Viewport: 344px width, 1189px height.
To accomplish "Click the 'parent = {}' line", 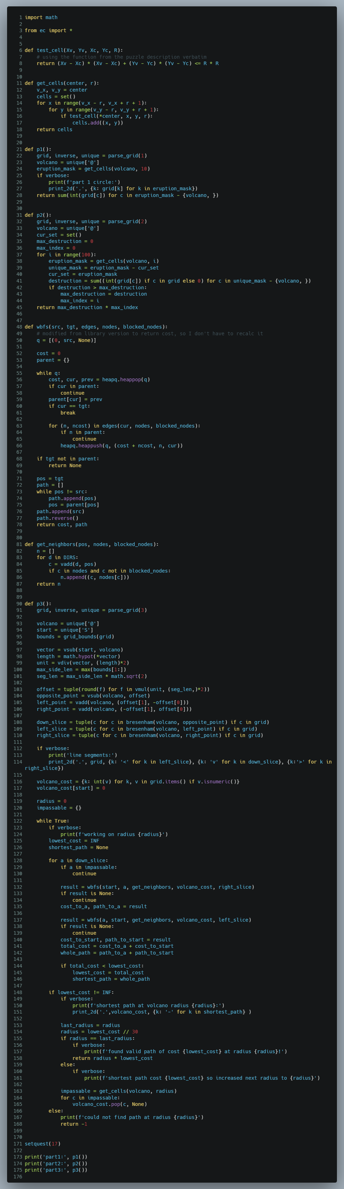I will point(53,360).
